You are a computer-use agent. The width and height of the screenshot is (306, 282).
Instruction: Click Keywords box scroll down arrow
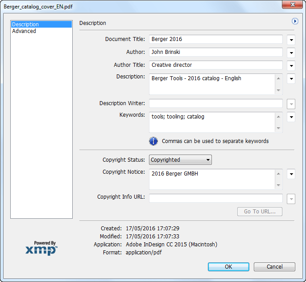pyautogui.click(x=278, y=128)
